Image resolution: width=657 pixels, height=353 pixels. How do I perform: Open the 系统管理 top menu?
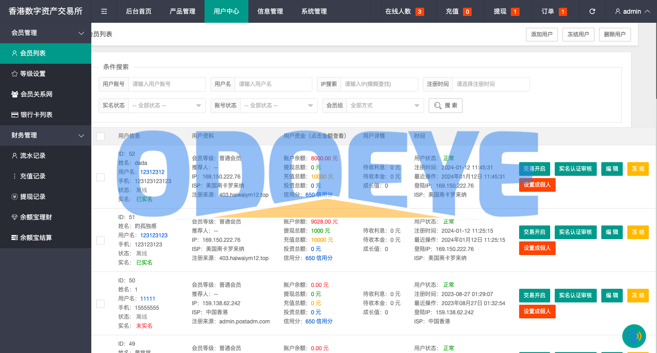314,11
